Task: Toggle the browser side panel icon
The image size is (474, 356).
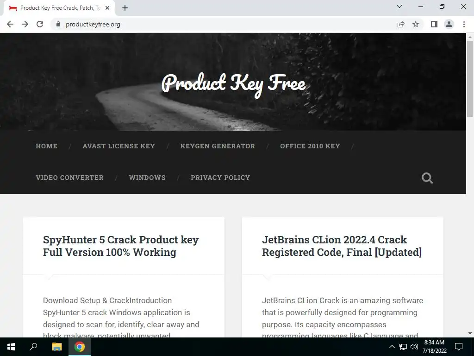Action: (x=434, y=24)
